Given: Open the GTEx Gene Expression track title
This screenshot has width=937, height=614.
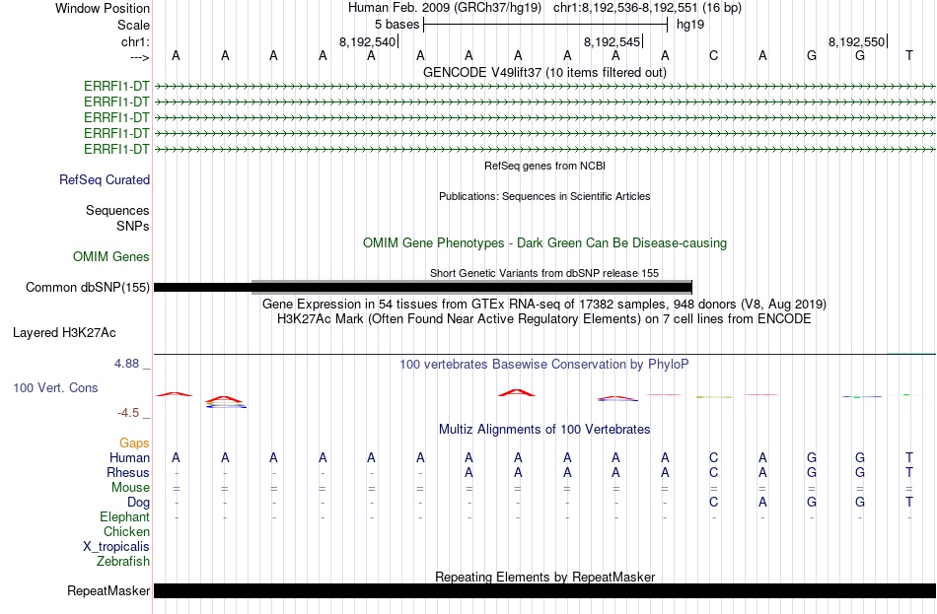Looking at the screenshot, I should (544, 304).
